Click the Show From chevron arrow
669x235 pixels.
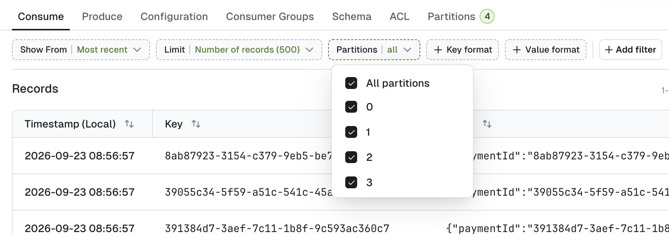(137, 50)
